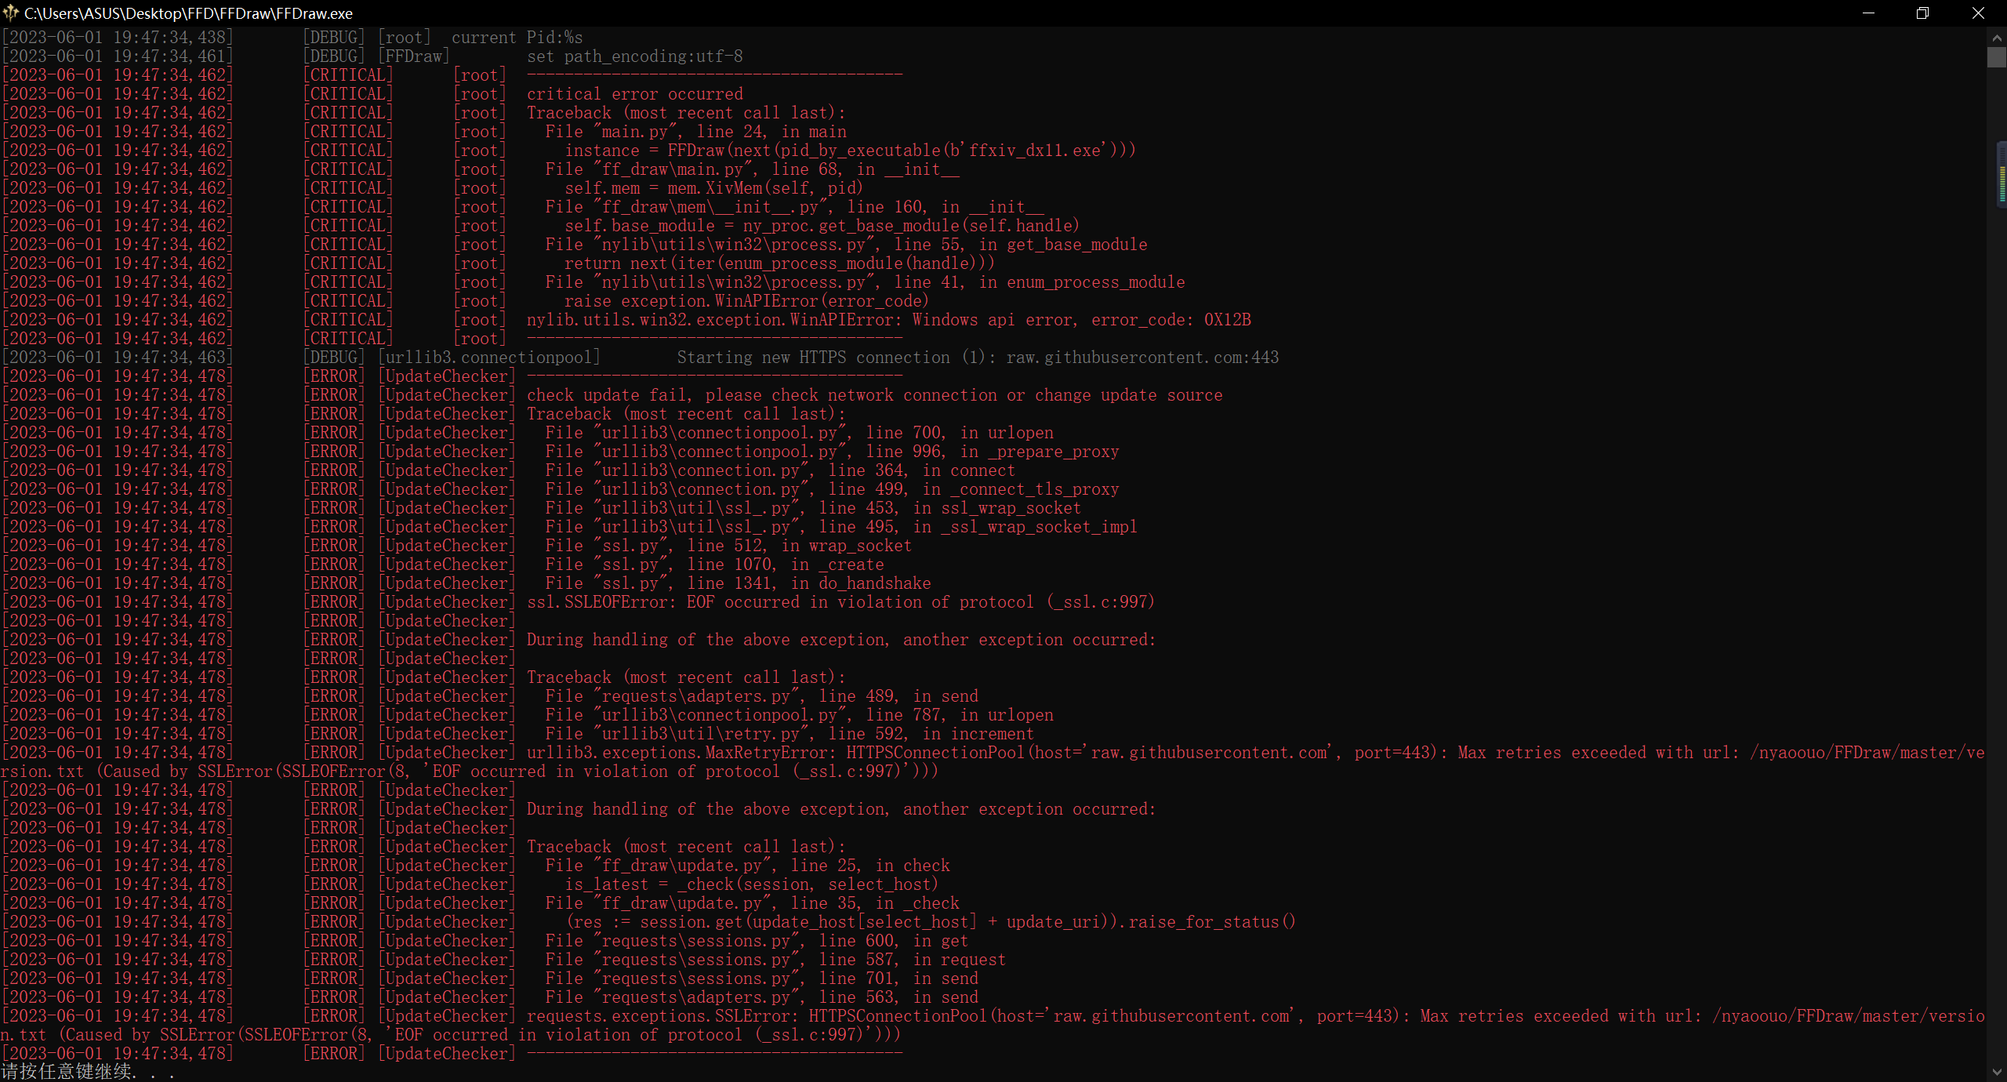Viewport: 2007px width, 1082px height.
Task: Click the scrollbar down arrow
Action: coord(1996,1072)
